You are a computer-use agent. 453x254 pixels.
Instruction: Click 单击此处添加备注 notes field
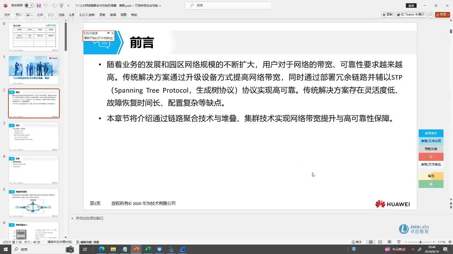[x=90, y=218]
